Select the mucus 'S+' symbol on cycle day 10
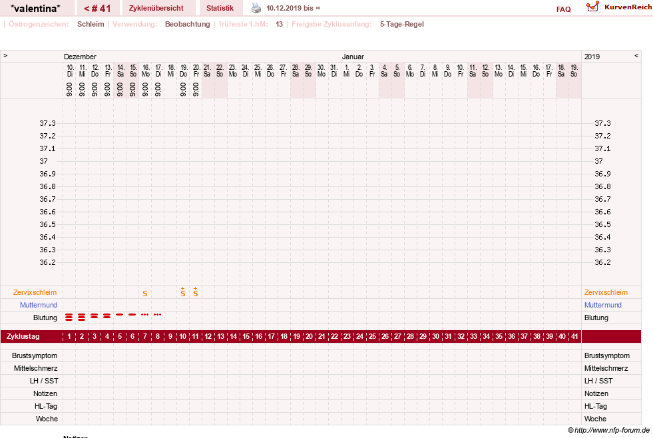The width and height of the screenshot is (653, 438). click(183, 292)
